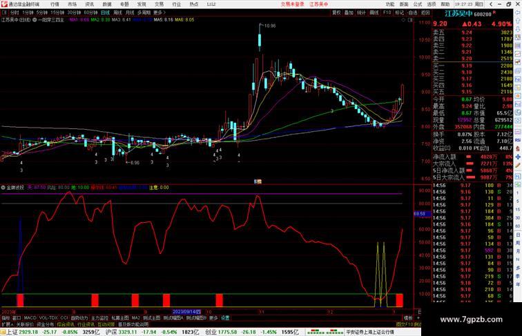Open the 功能 menu at top right
Image resolution: width=522 pixels, height=336 pixels.
(x=390, y=4)
